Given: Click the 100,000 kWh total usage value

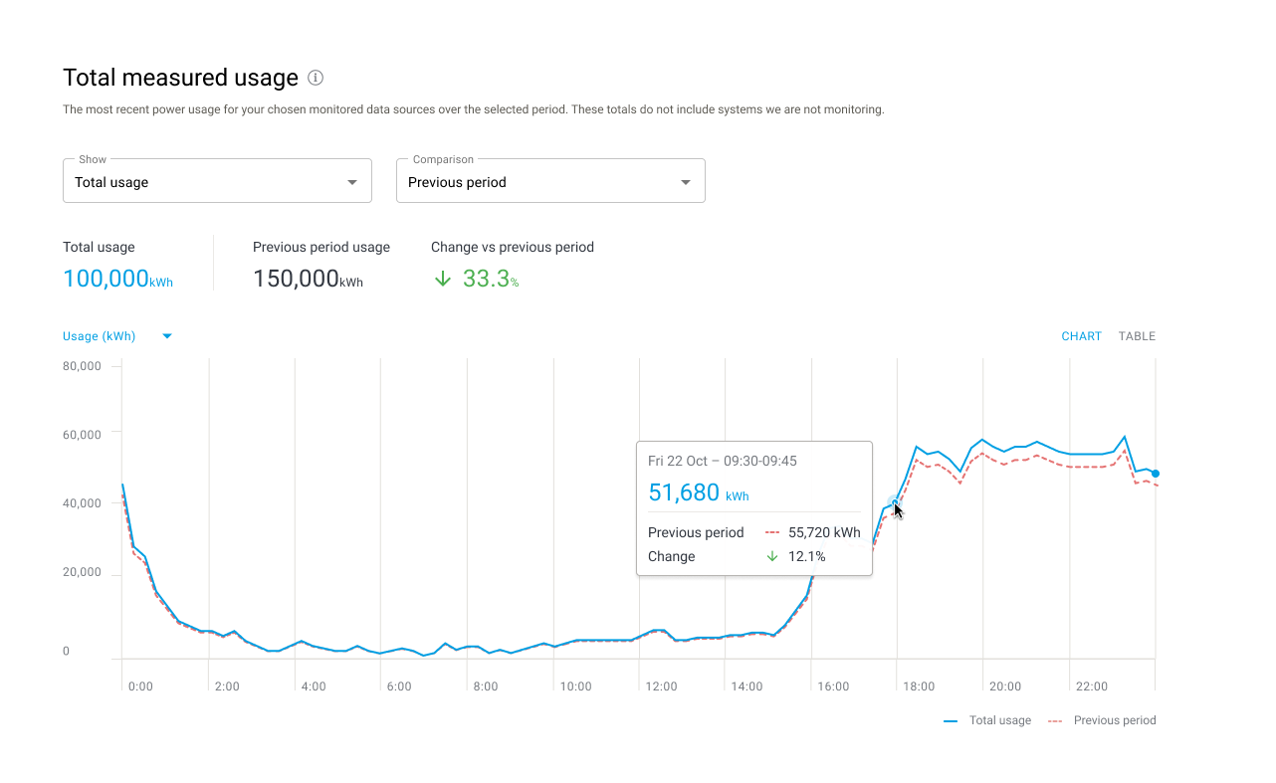Looking at the screenshot, I should coord(117,279).
